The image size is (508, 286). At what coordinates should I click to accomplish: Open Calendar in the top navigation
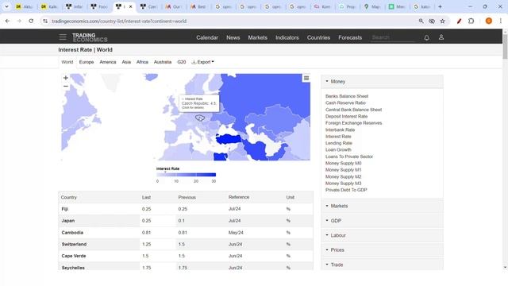pos(207,37)
